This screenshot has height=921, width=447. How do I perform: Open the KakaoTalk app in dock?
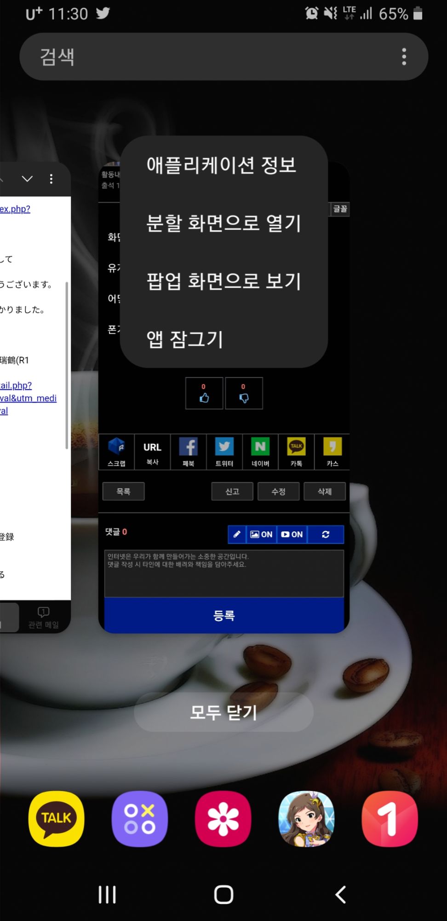coord(57,819)
